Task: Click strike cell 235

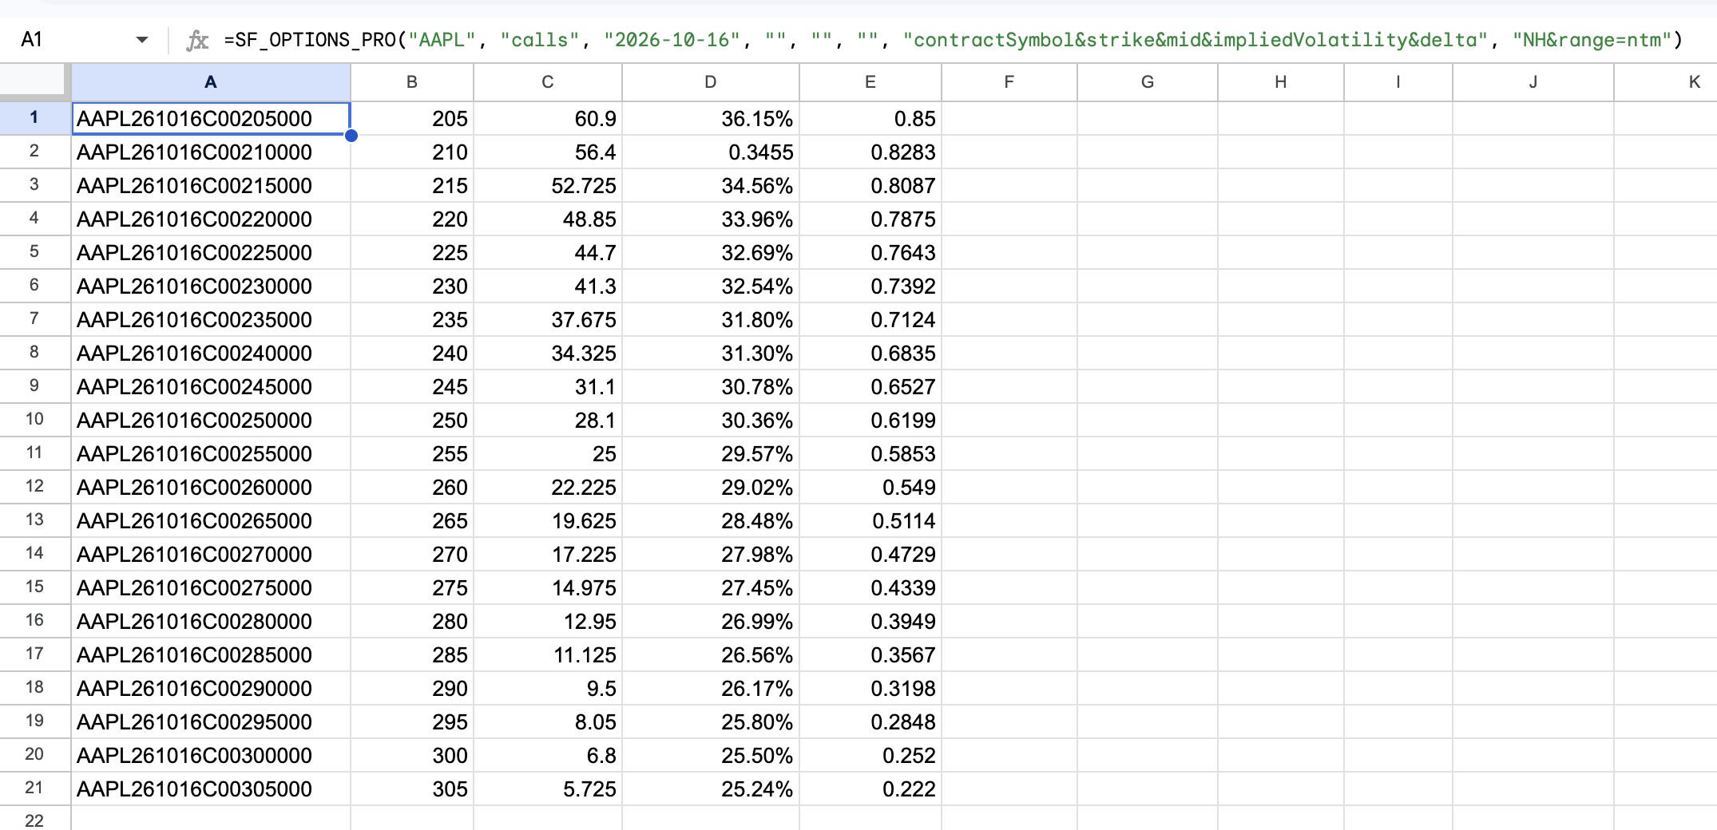Action: point(412,319)
